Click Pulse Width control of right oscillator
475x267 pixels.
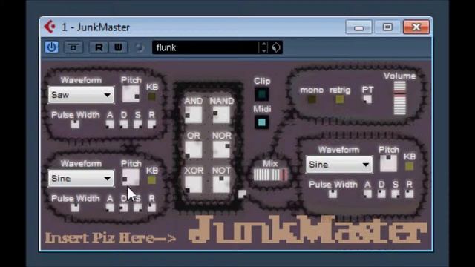(x=332, y=194)
